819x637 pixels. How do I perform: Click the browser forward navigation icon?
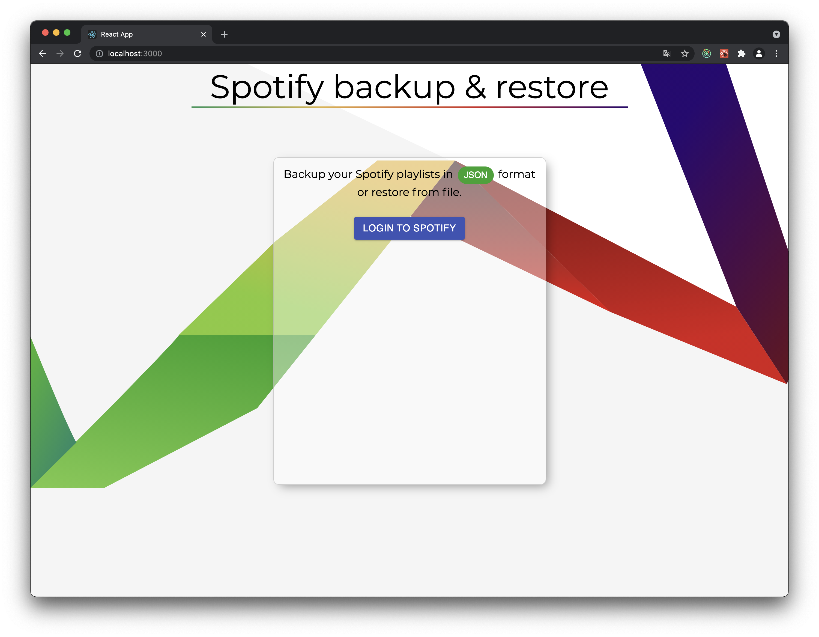[59, 53]
